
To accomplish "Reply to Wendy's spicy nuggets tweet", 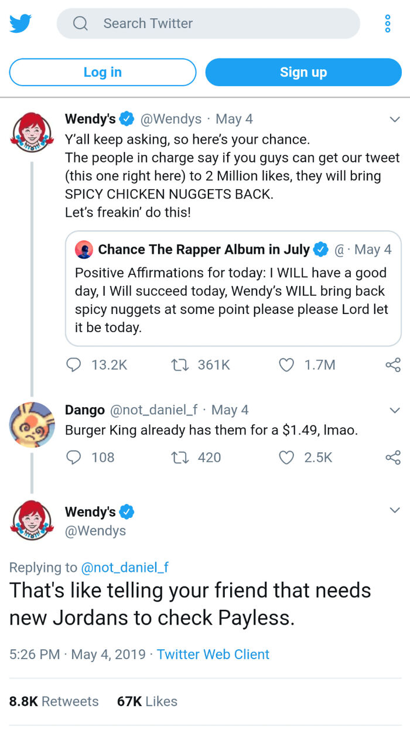I will coord(74,364).
